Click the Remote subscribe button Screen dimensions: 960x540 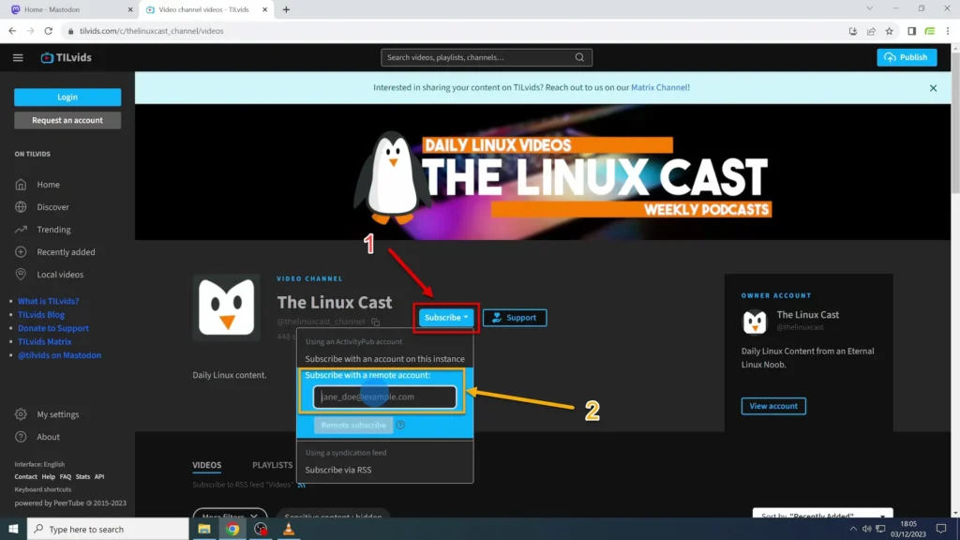pyautogui.click(x=353, y=425)
